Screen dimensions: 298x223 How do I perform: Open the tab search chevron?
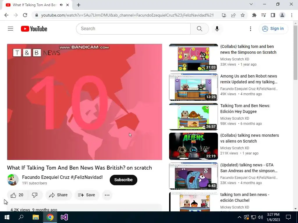pos(251,4)
